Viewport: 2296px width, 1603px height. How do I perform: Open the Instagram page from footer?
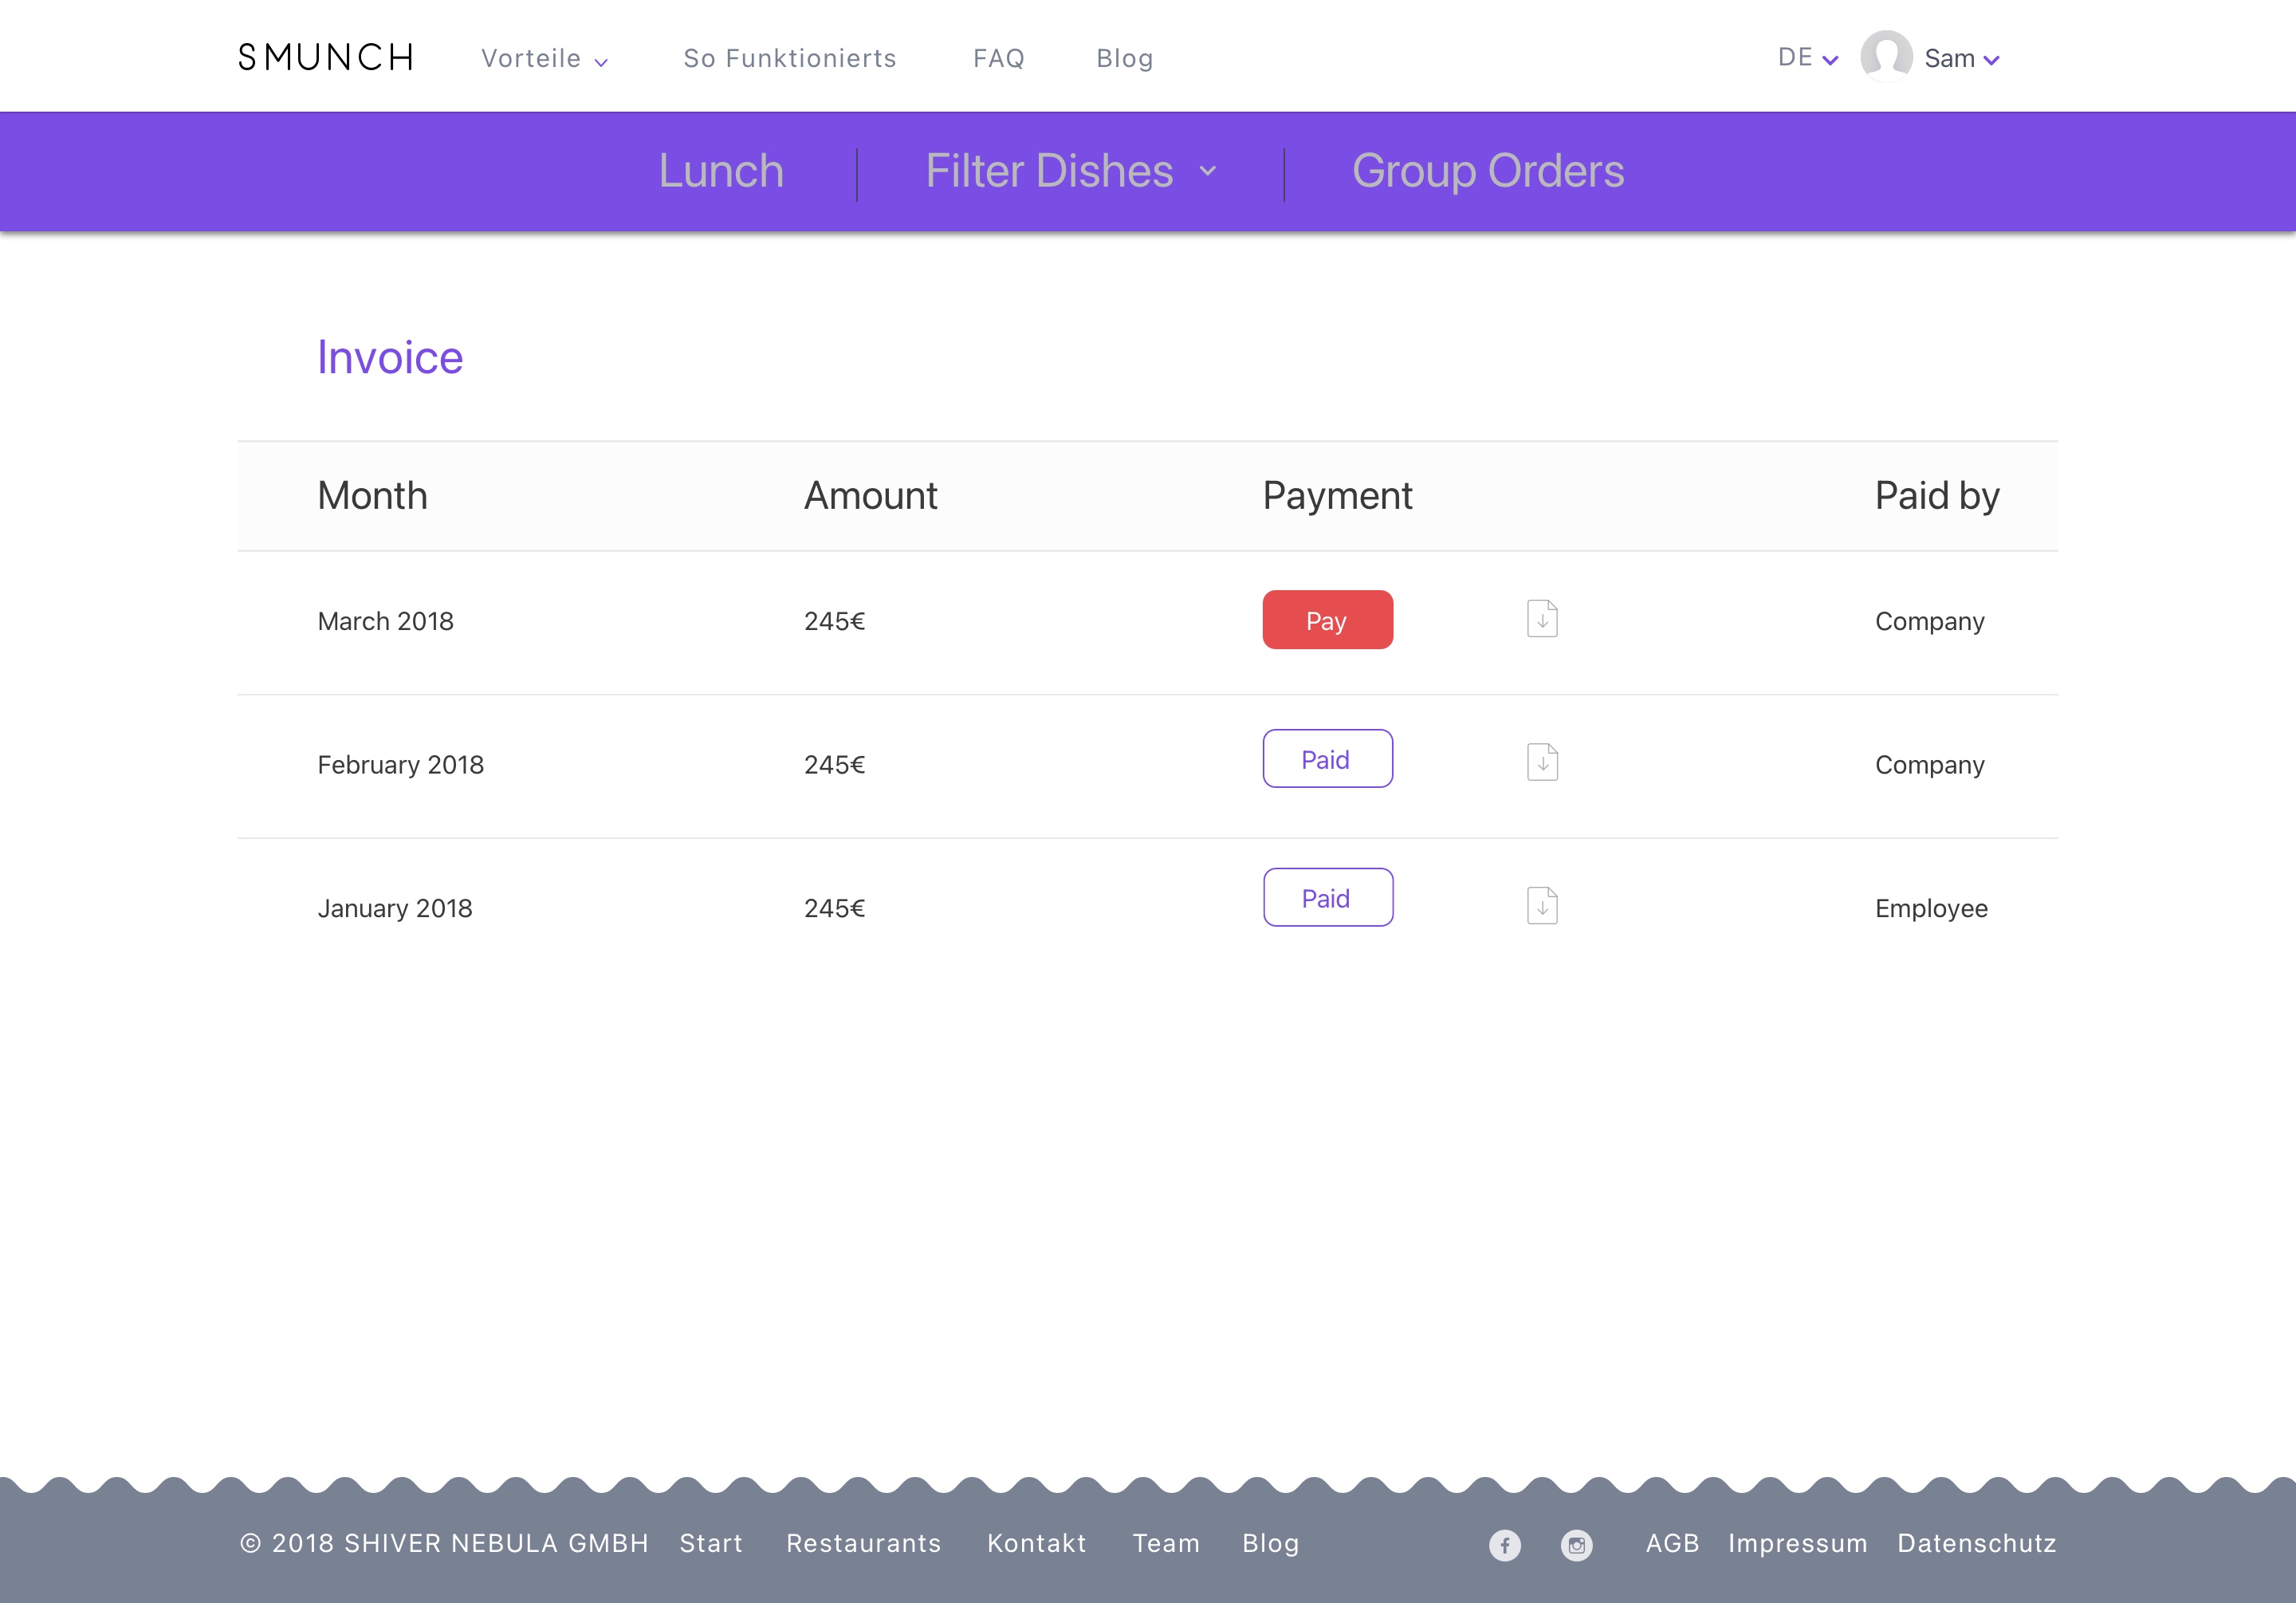click(1576, 1545)
